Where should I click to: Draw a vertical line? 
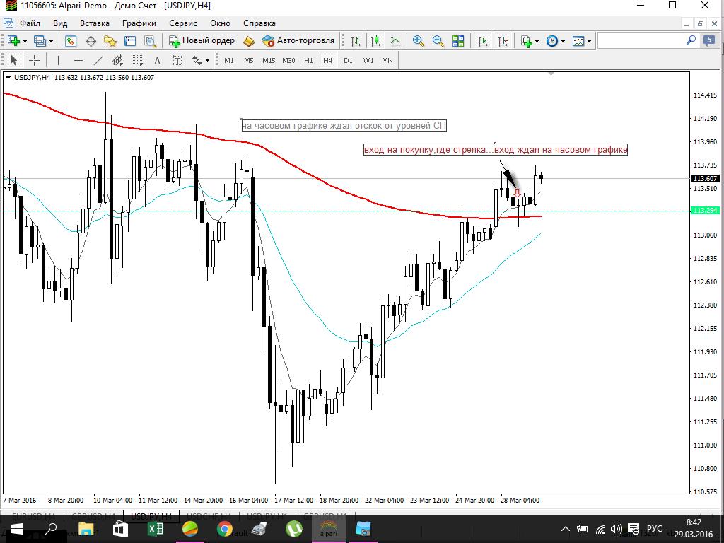coord(58,61)
